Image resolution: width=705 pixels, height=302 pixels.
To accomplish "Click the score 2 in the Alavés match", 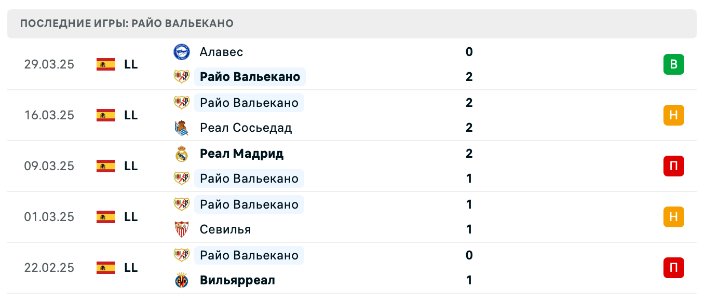I will (x=469, y=77).
